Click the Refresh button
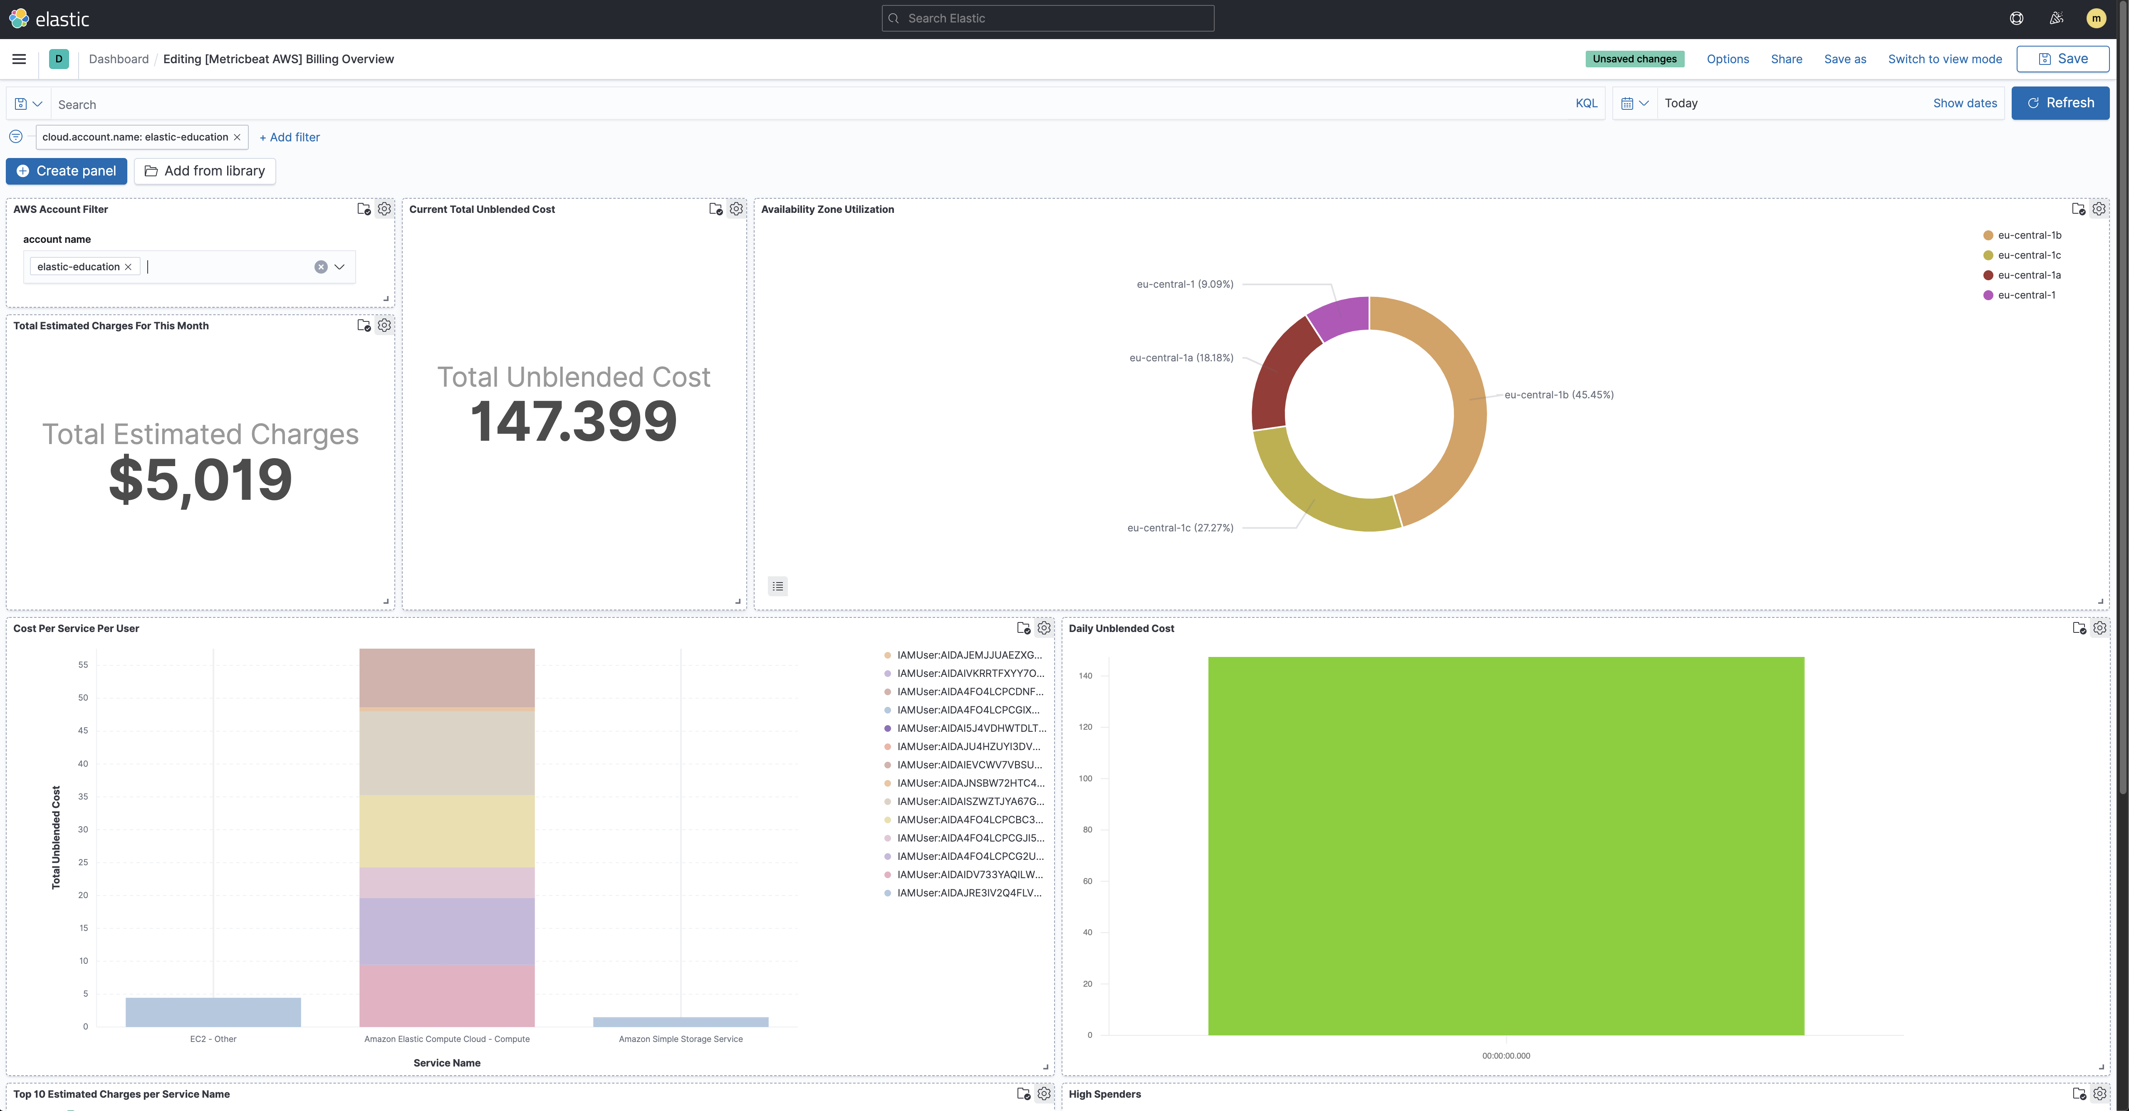Image resolution: width=2129 pixels, height=1111 pixels. 2060,103
